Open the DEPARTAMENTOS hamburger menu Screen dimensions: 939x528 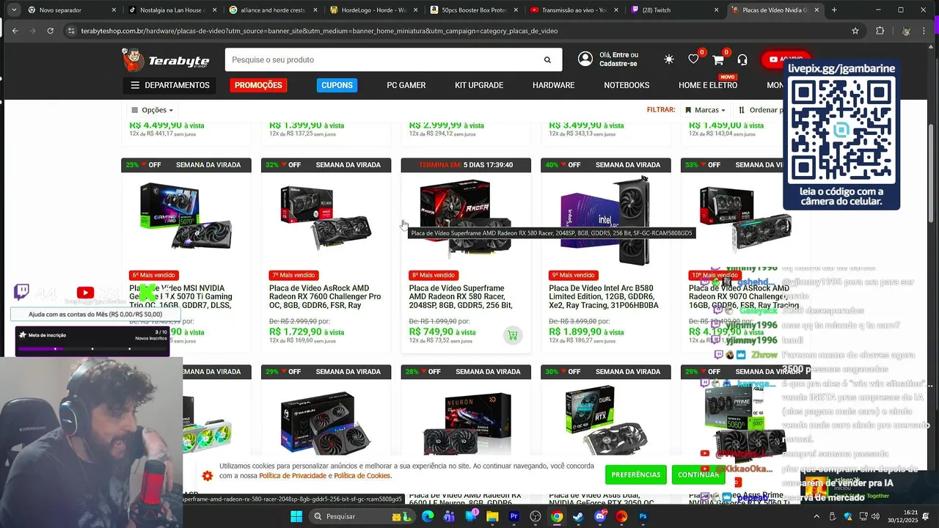169,85
